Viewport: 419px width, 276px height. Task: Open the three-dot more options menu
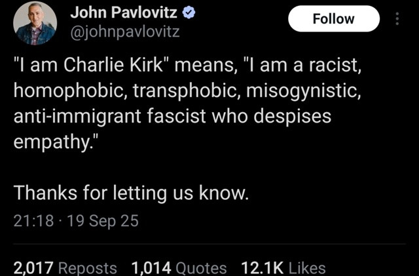tap(397, 19)
